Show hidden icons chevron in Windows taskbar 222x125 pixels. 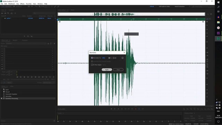point(216,100)
